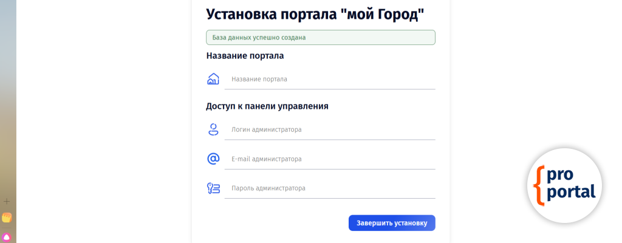
Task: Focus the 'Логин администратора' input field
Action: pyautogui.click(x=330, y=129)
